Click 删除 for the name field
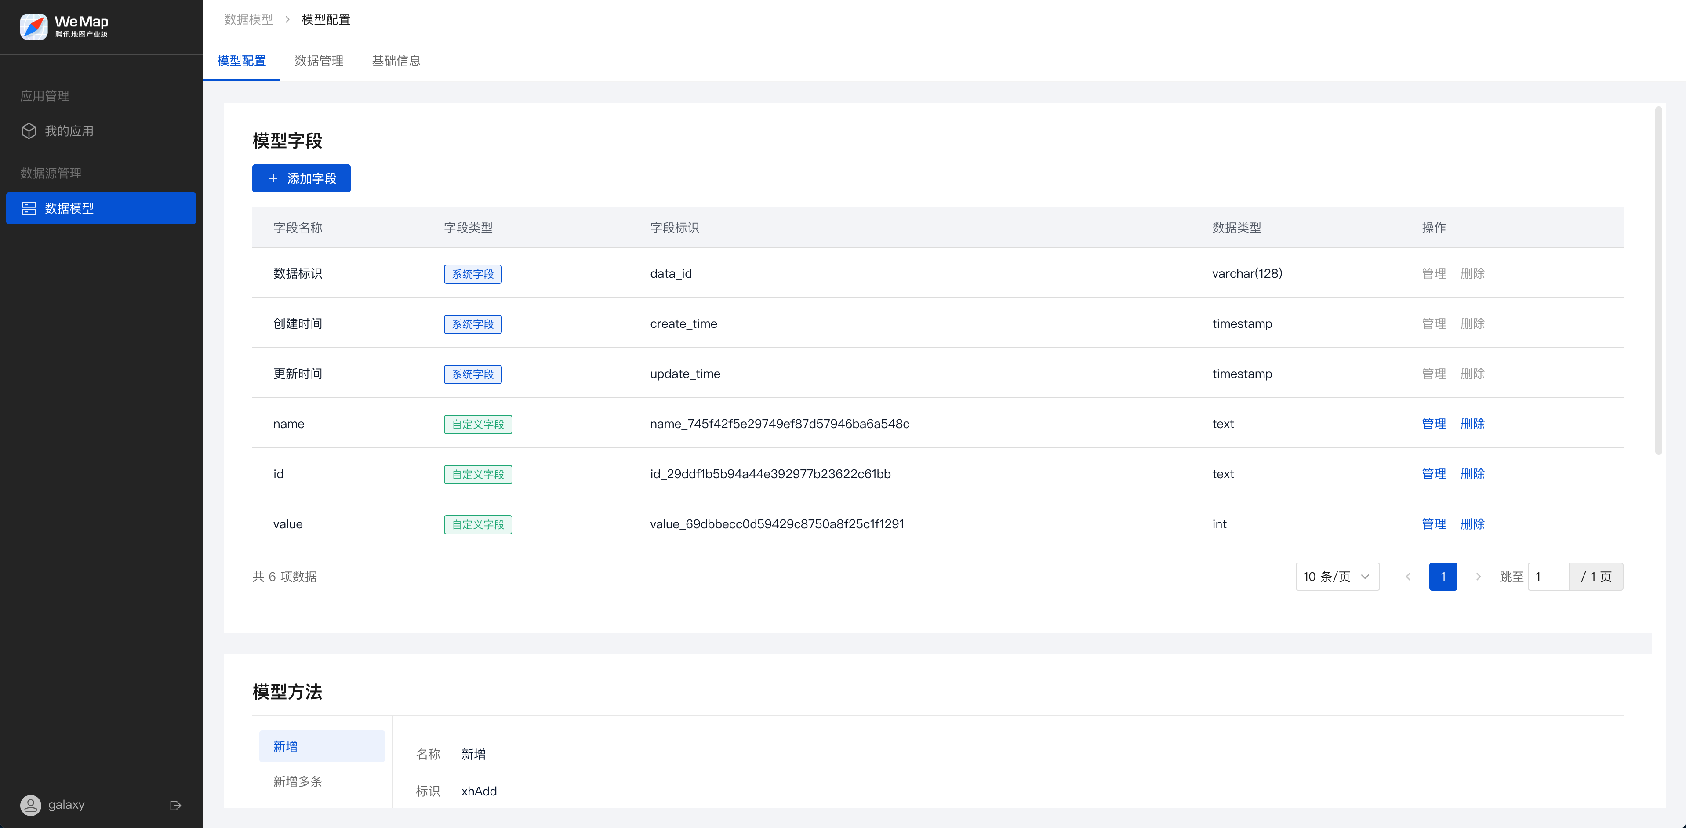This screenshot has width=1686, height=828. pyautogui.click(x=1472, y=424)
